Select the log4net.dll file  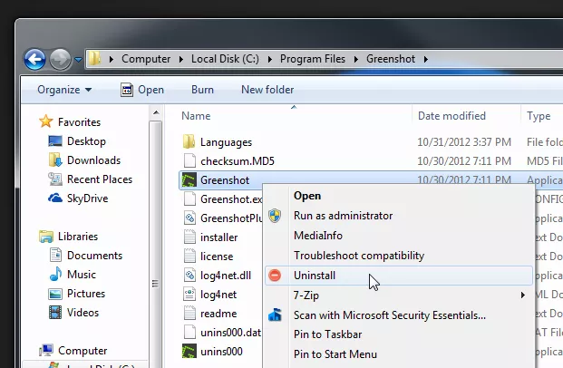(x=226, y=276)
